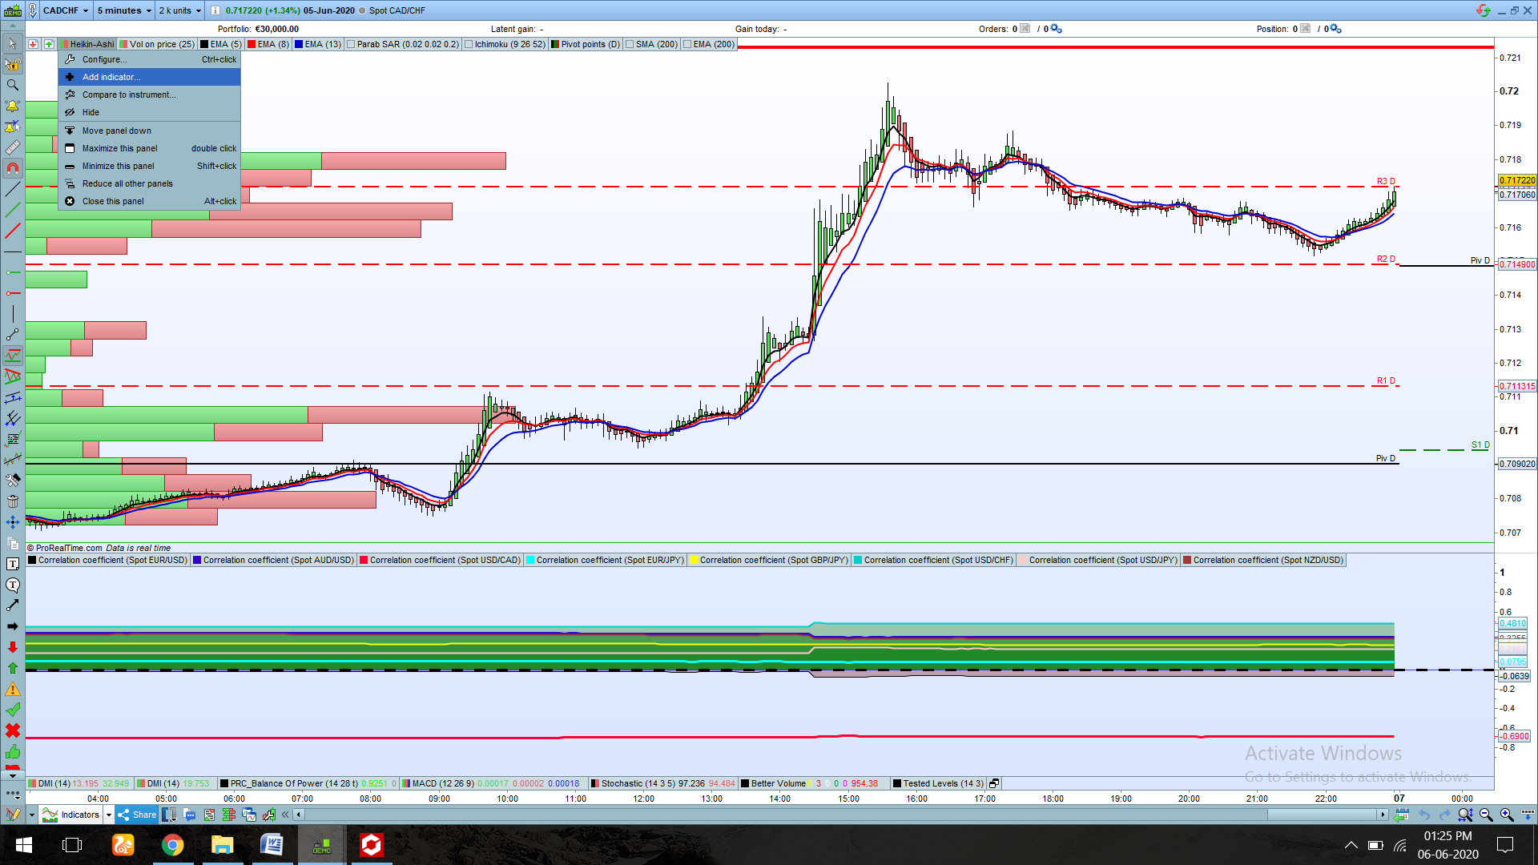Open the 5 minutes timeframe dropdown

(x=124, y=10)
